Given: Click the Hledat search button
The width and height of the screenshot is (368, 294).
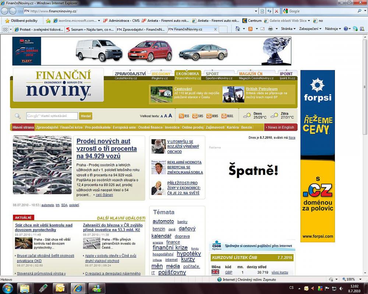Looking at the screenshot, I should point(86,116).
